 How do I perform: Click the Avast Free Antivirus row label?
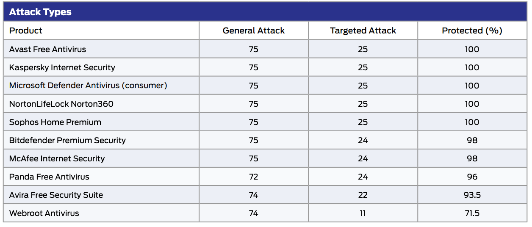pos(47,49)
